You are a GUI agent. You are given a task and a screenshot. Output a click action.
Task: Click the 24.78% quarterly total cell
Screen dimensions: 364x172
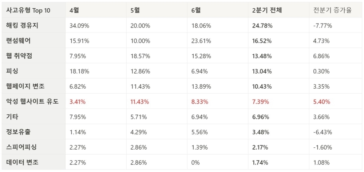point(262,26)
